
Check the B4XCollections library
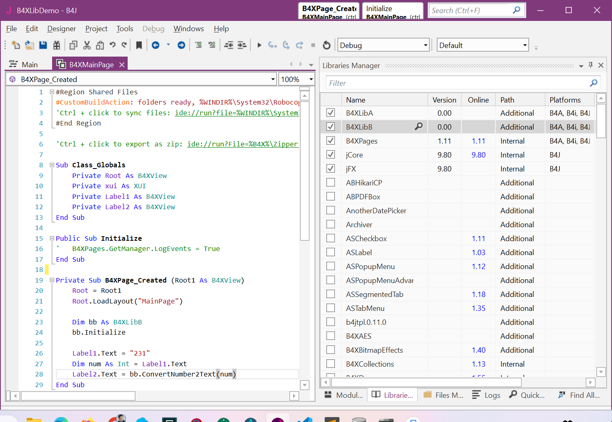[x=330, y=364]
